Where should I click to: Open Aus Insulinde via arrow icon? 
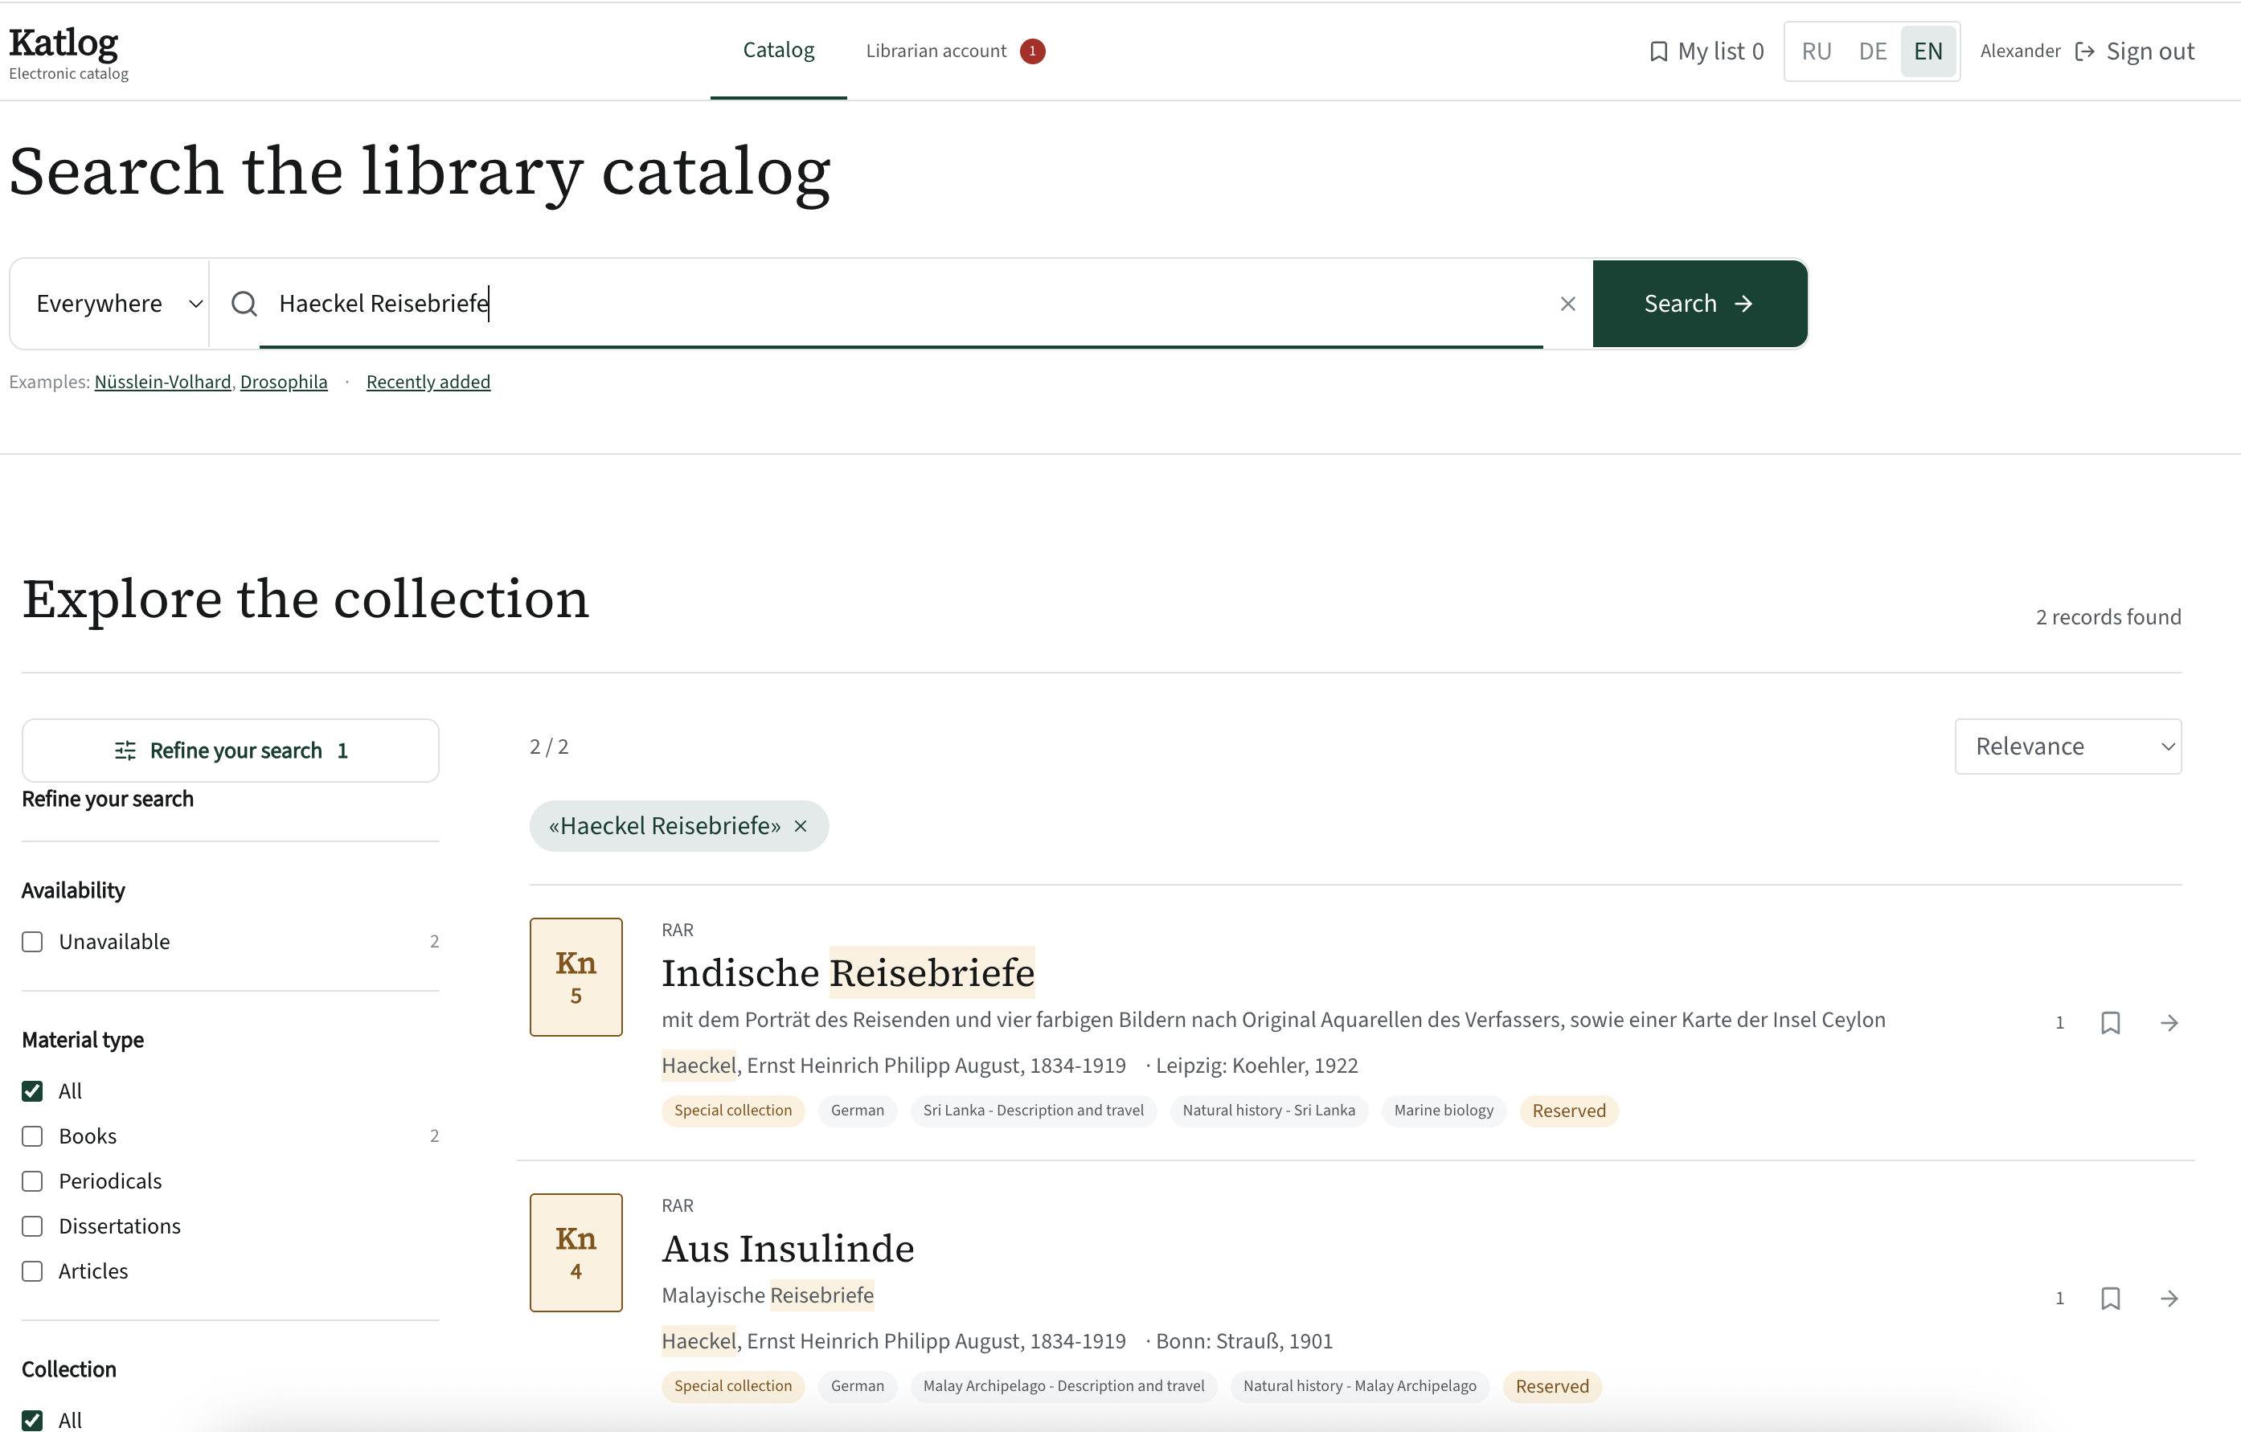tap(2169, 1298)
